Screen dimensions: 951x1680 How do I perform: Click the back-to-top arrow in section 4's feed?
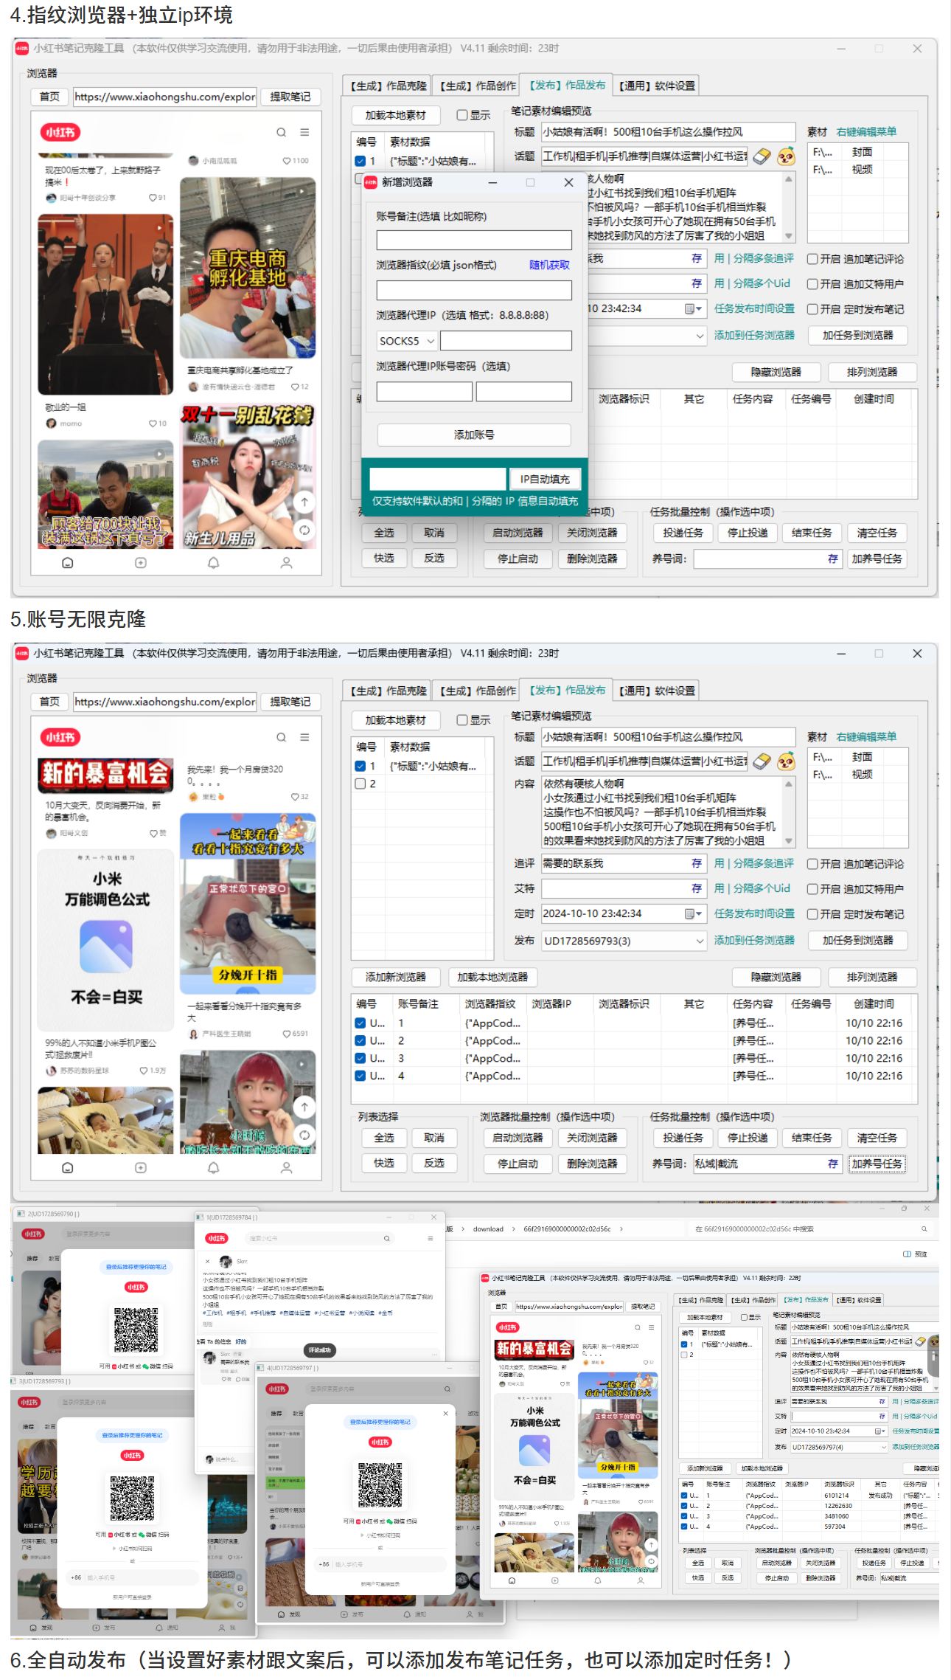click(x=304, y=502)
